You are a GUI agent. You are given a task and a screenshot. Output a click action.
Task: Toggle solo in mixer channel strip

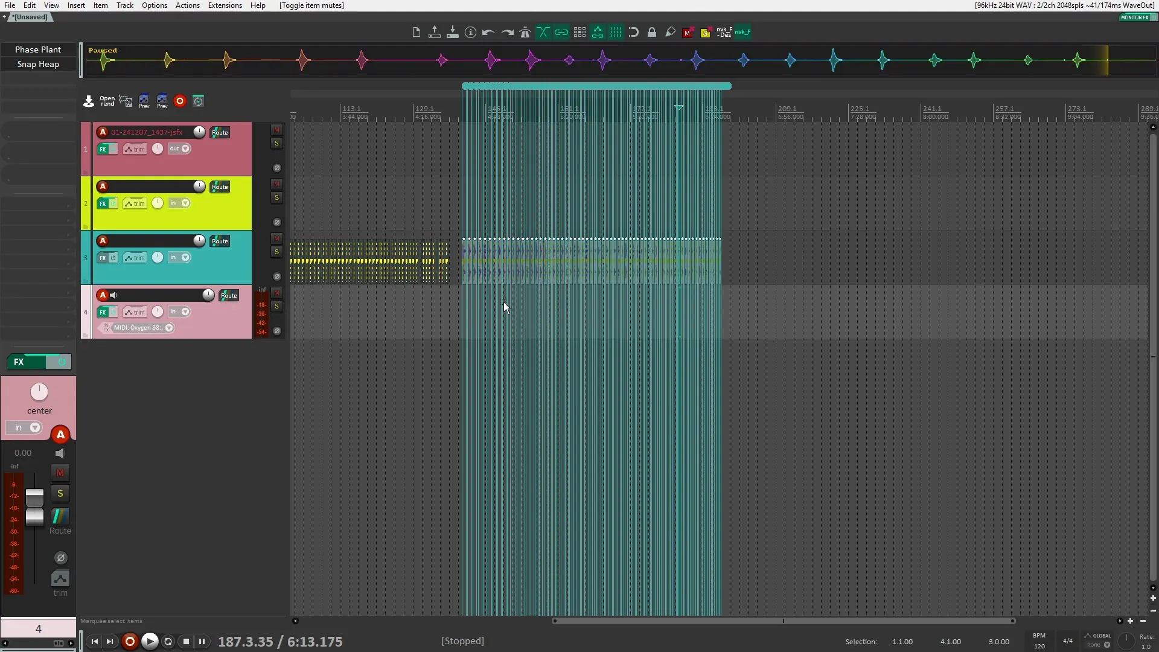[x=60, y=494]
